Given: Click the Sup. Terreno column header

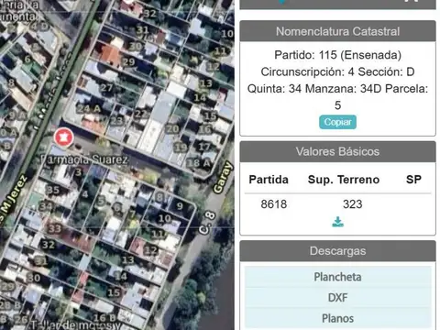Looking at the screenshot, I should point(344,180).
